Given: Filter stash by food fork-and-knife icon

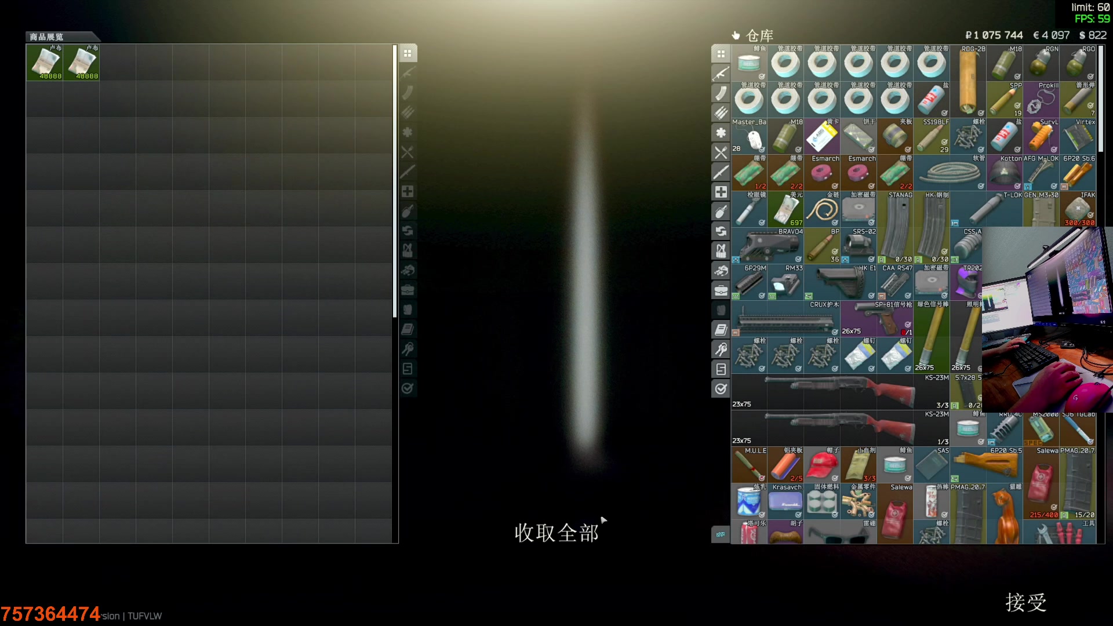Looking at the screenshot, I should [721, 152].
